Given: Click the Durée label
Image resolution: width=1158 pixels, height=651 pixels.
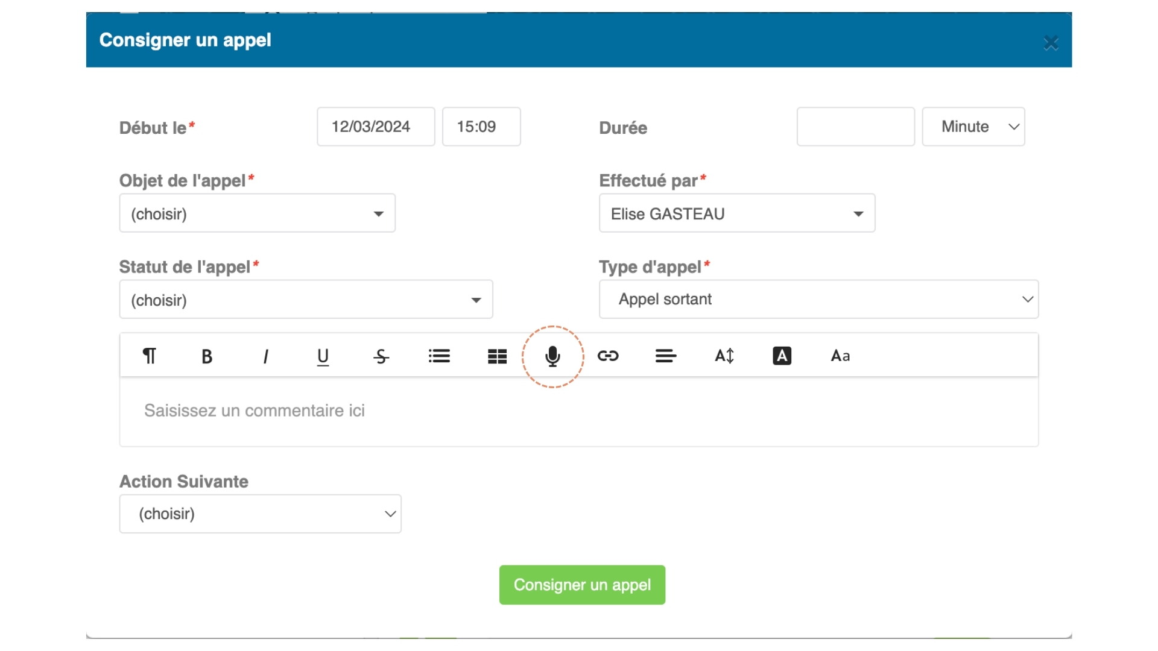Looking at the screenshot, I should pyautogui.click(x=623, y=128).
